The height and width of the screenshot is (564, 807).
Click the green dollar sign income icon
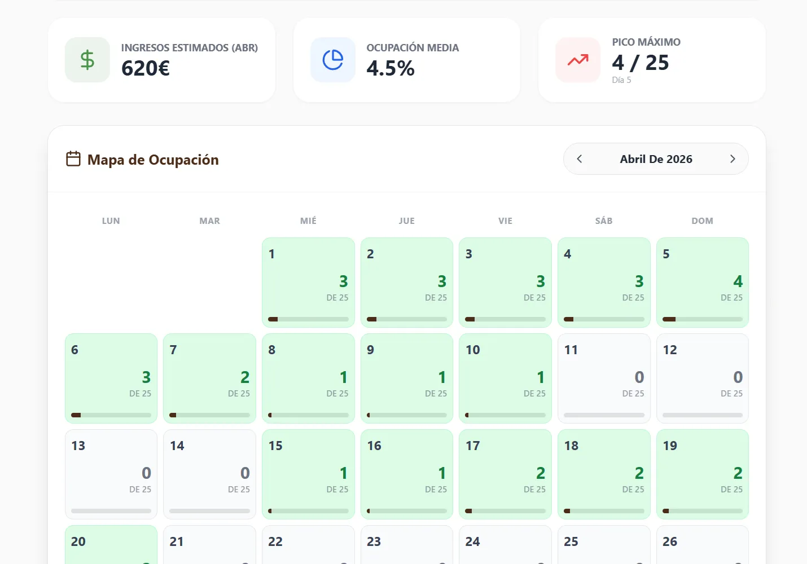click(87, 60)
